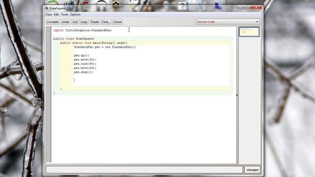Undo the last edit

tap(65, 22)
